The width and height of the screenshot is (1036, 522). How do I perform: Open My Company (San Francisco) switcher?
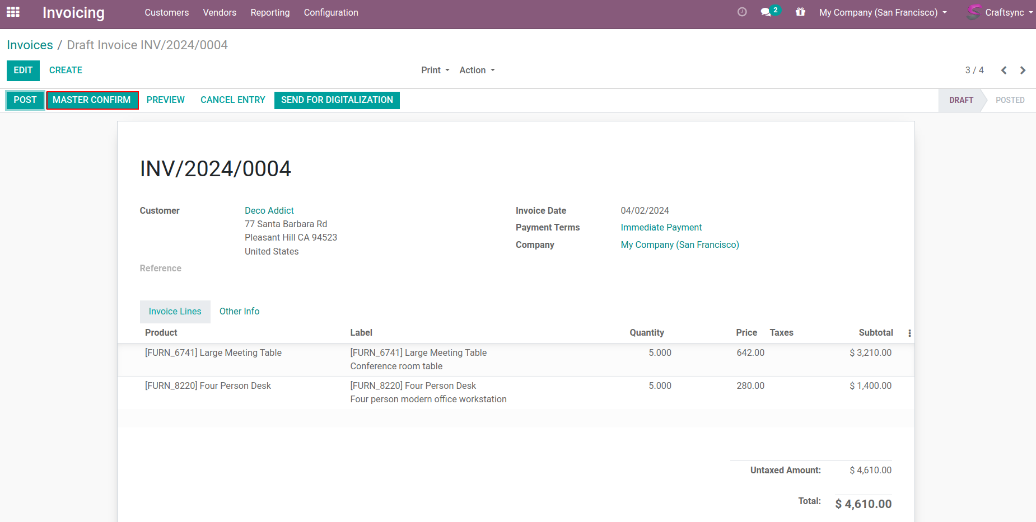tap(883, 12)
